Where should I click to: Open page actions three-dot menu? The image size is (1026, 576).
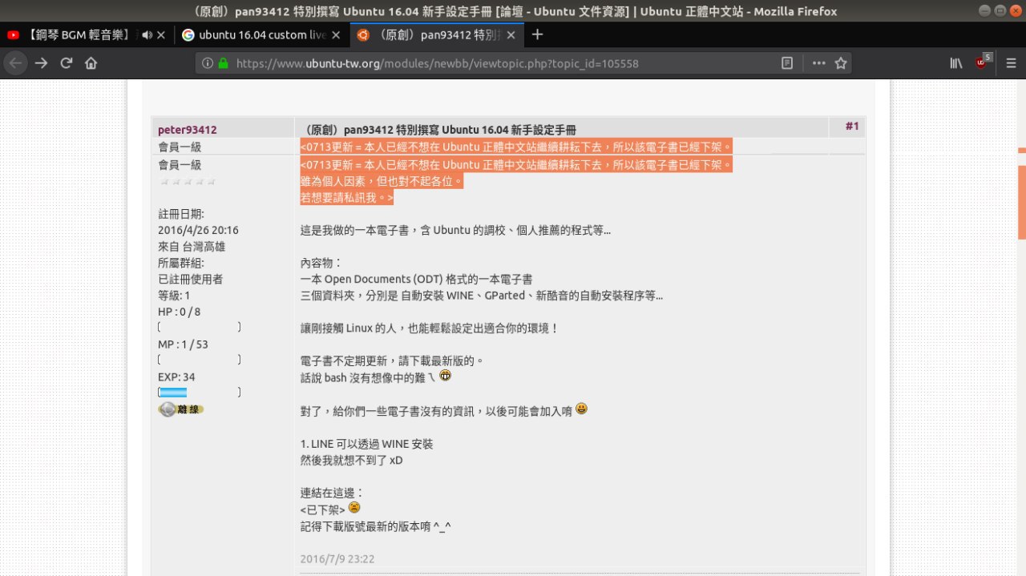coord(818,62)
